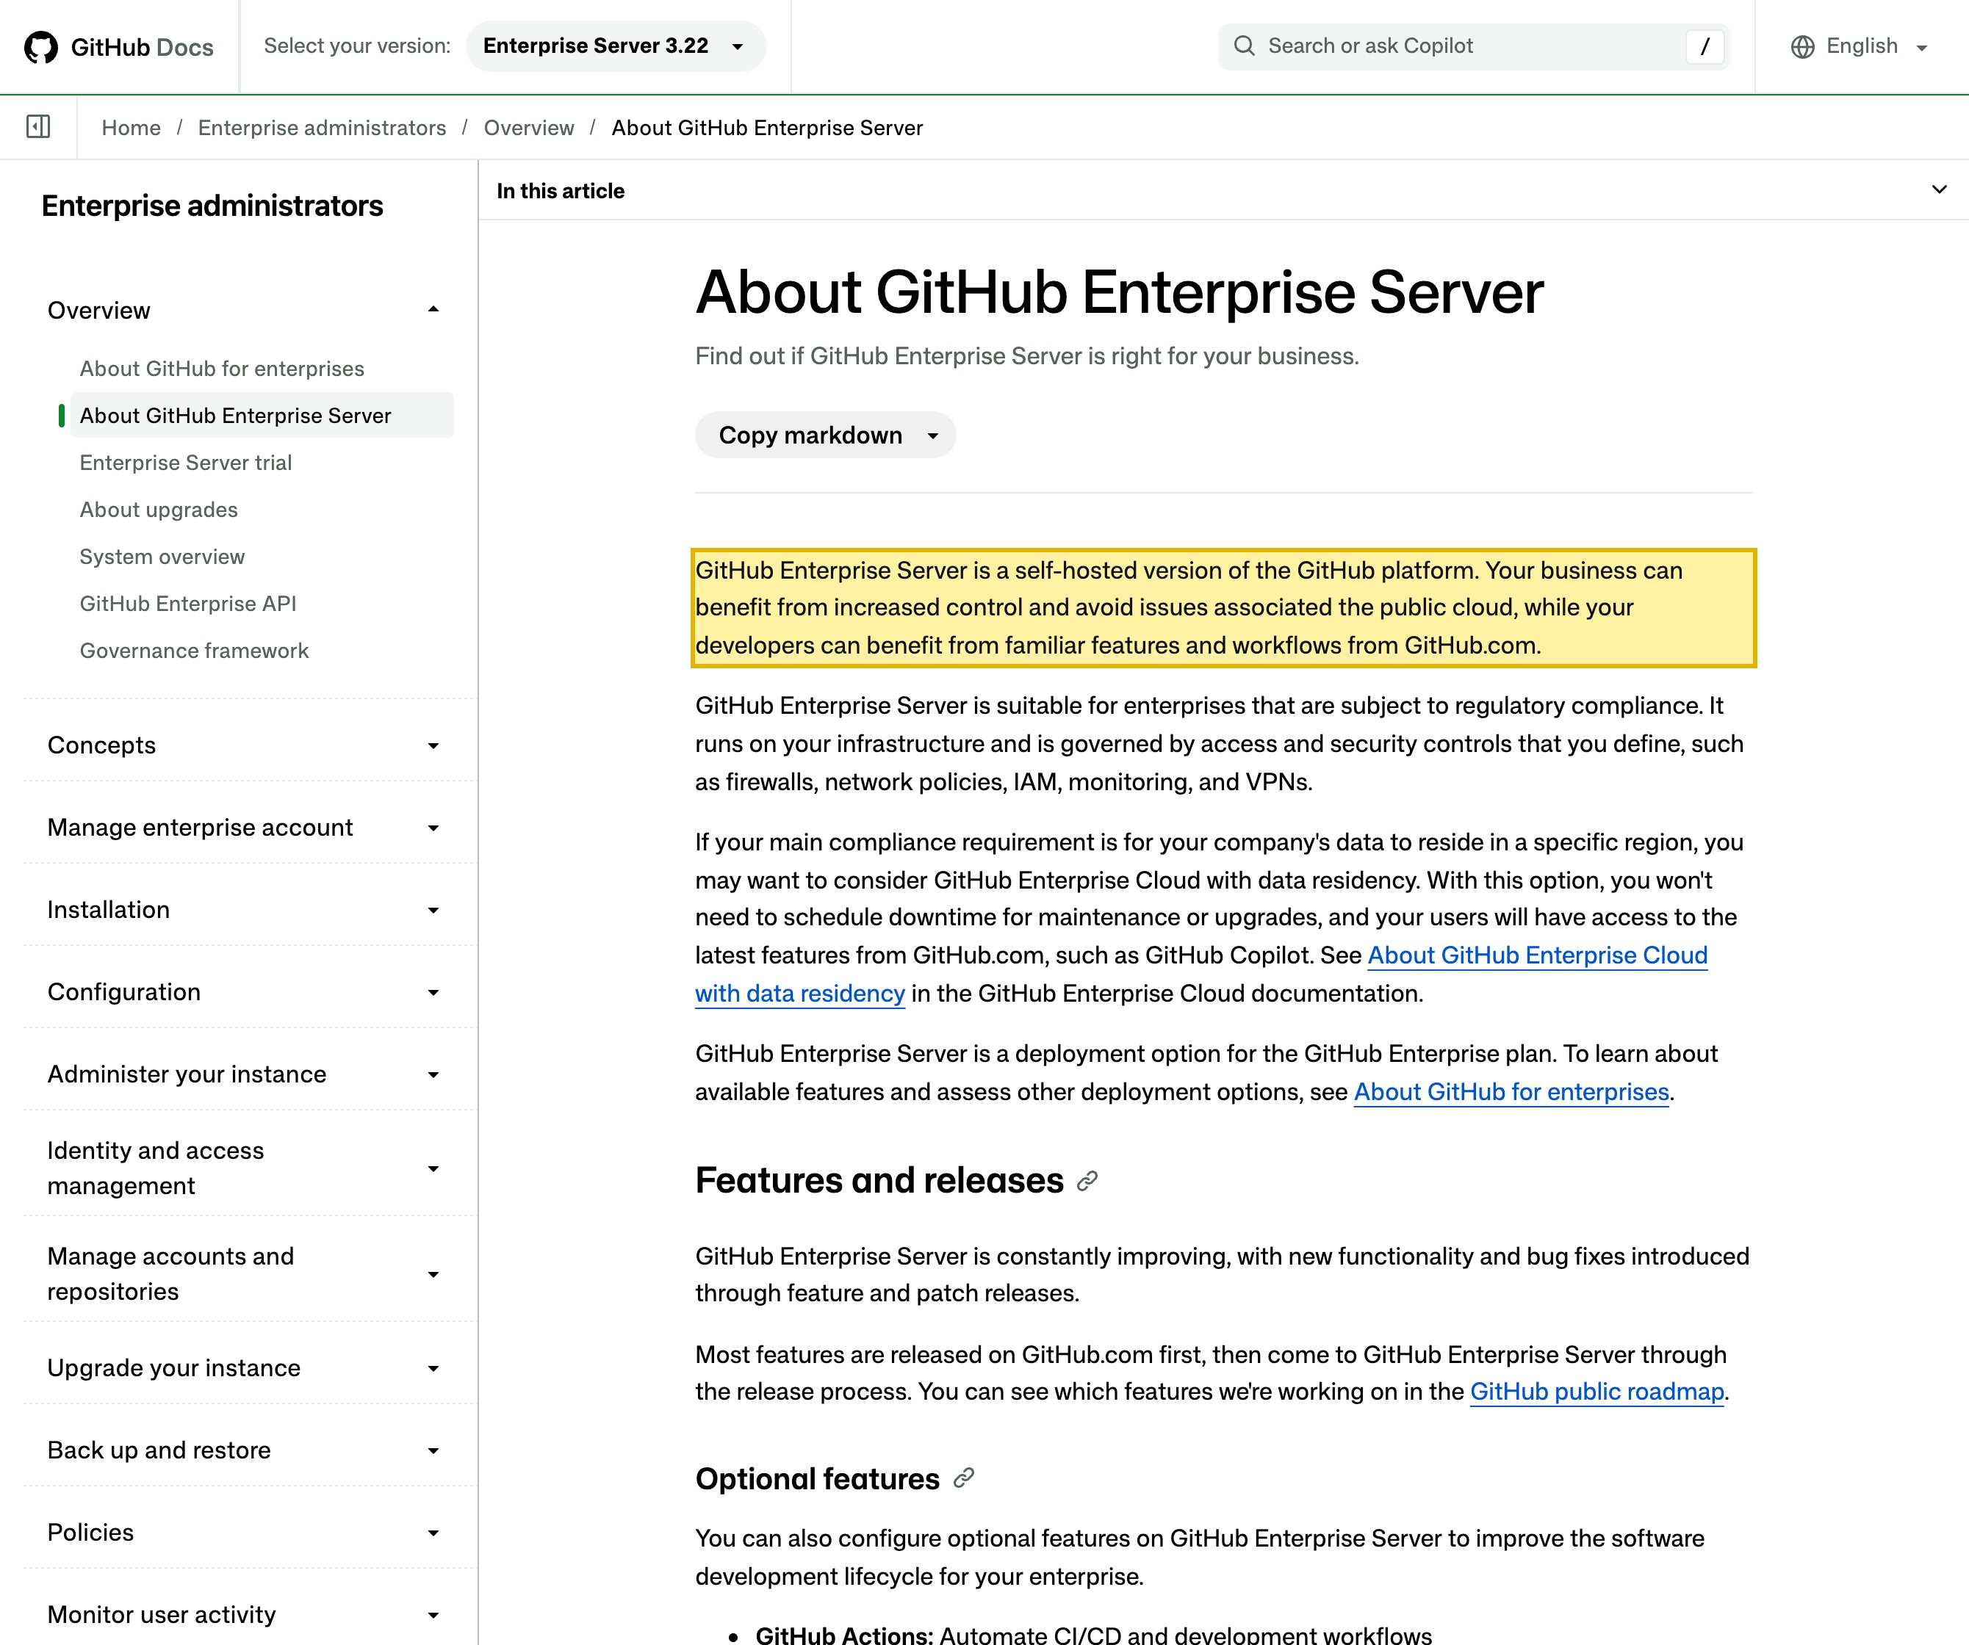Open GitHub Enterprise API sidebar item
Screen dimensions: 1969x1645
tap(187, 604)
